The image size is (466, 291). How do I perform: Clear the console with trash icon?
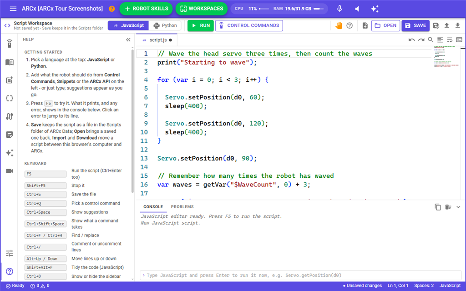click(x=448, y=207)
